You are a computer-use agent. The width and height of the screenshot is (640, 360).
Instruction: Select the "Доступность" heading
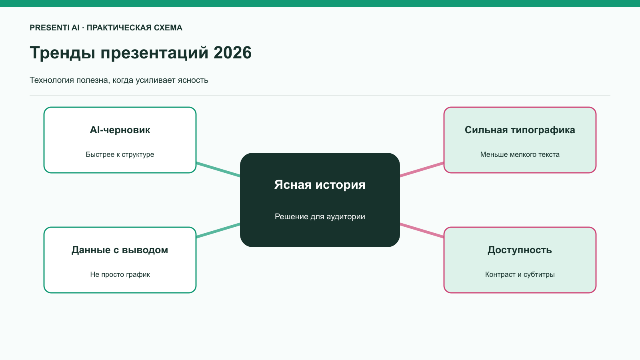click(x=520, y=250)
